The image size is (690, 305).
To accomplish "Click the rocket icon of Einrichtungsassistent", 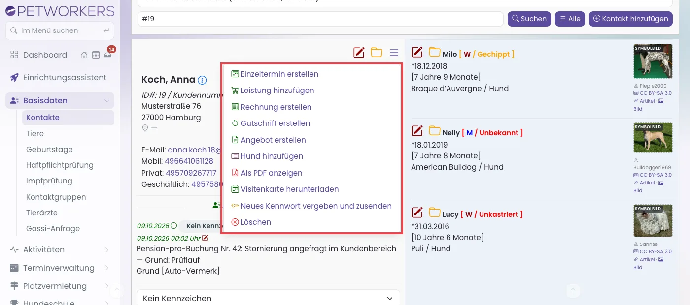I will pos(14,77).
